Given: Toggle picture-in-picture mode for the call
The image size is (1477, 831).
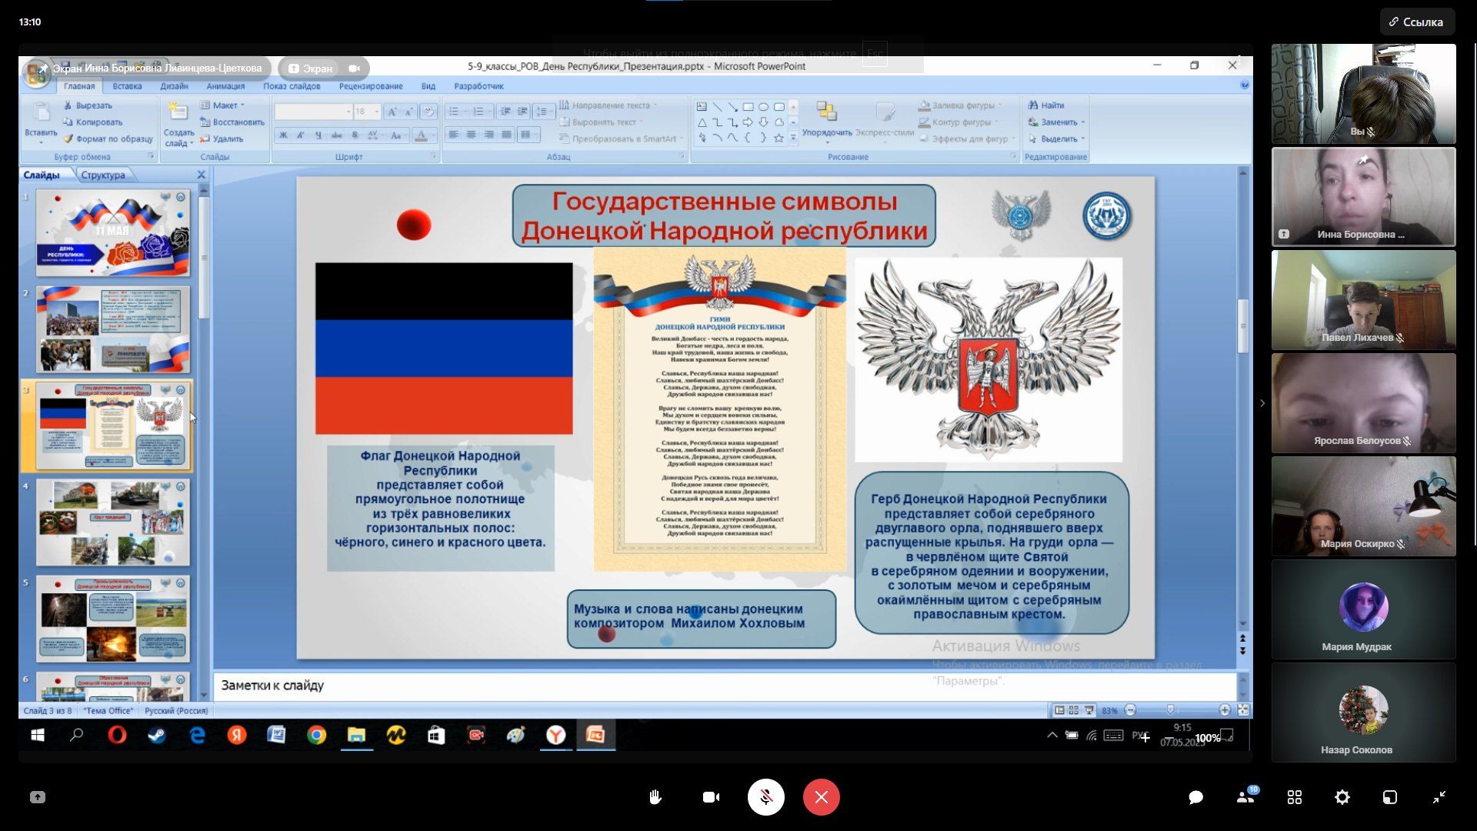Looking at the screenshot, I should pyautogui.click(x=1390, y=797).
